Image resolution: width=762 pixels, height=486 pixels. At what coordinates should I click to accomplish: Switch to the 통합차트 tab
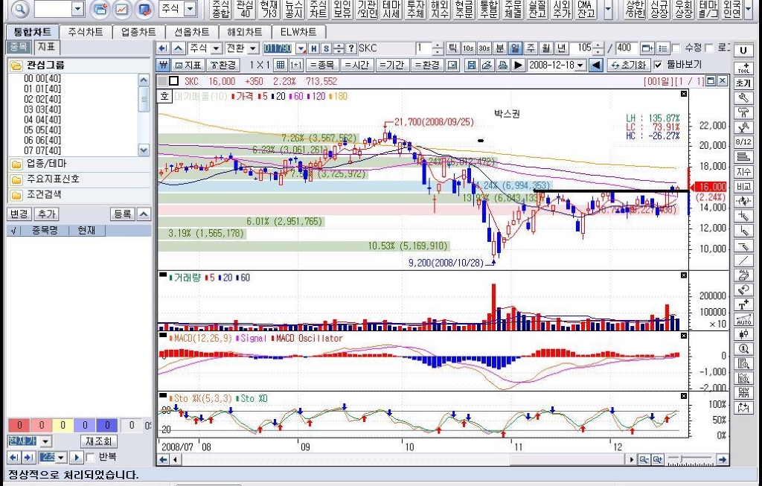pyautogui.click(x=33, y=32)
